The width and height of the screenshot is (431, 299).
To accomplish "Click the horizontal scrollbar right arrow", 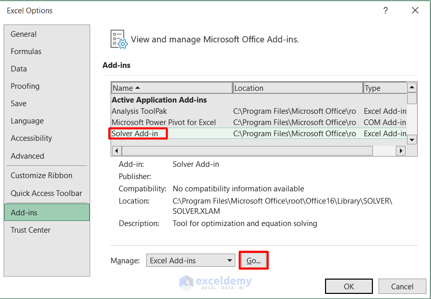I will (400, 151).
